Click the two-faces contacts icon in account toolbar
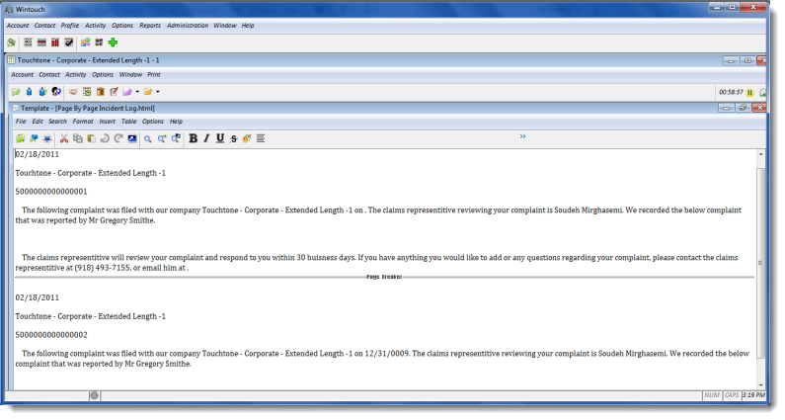Screen dimensions: 785x420 (56, 92)
